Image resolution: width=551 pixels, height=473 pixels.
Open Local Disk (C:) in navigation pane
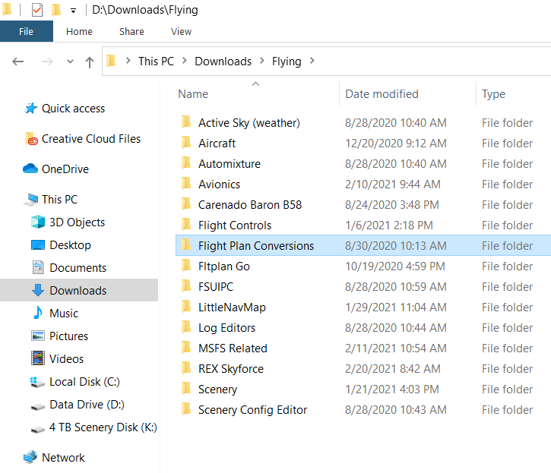click(84, 381)
